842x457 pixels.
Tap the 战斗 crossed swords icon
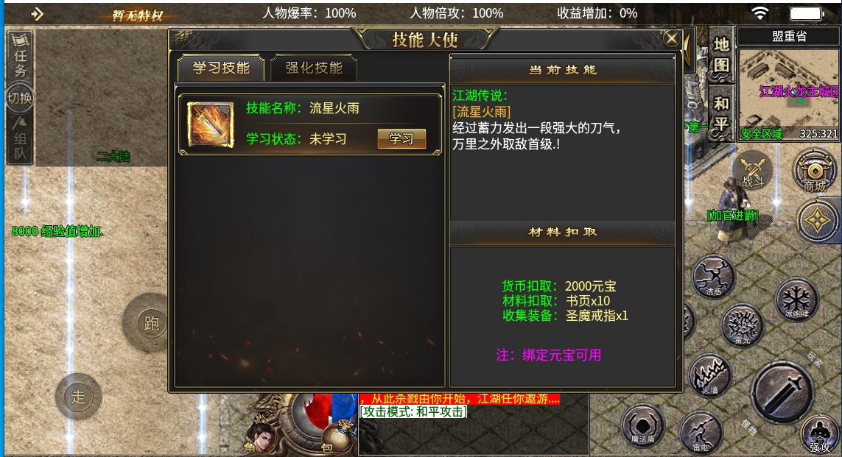752,171
